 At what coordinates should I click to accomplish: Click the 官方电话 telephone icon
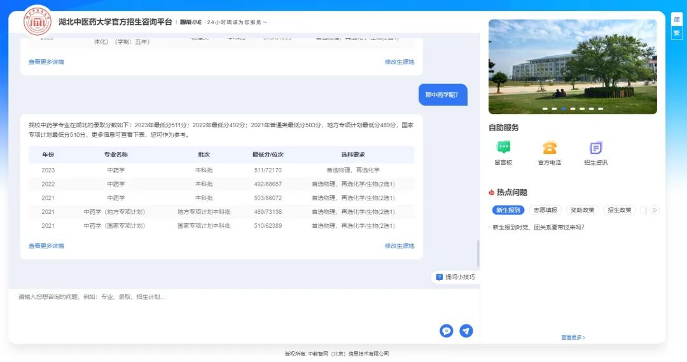[x=550, y=148]
